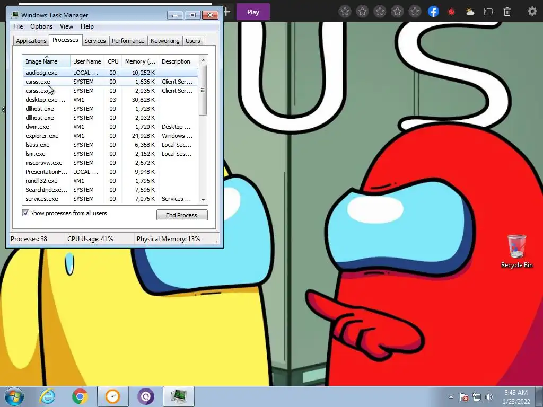Select the SearchIndexe… process row
The height and width of the screenshot is (407, 543).
pyautogui.click(x=110, y=190)
